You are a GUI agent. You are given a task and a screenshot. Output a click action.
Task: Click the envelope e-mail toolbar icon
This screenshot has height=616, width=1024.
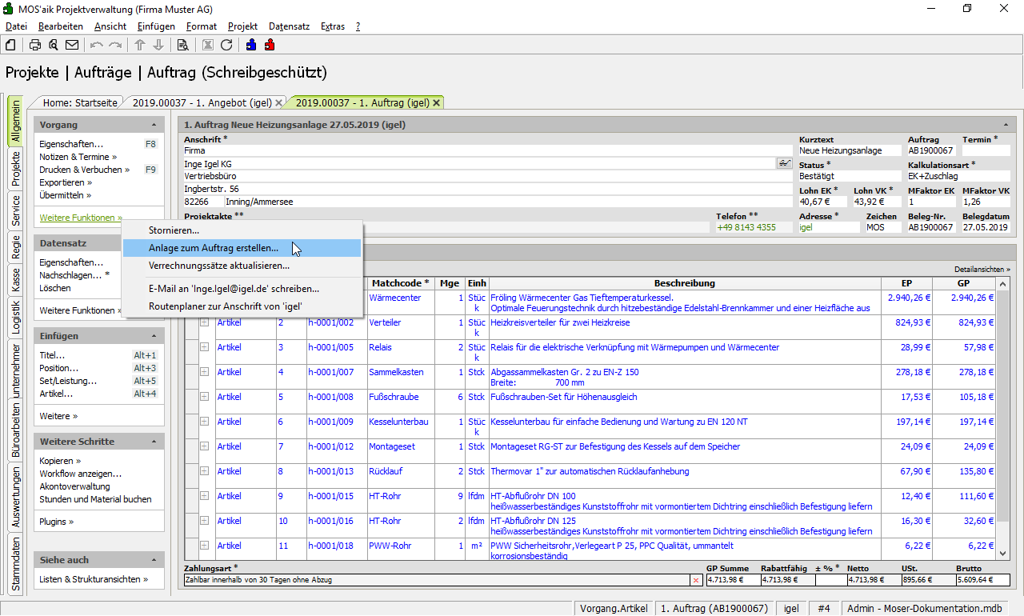click(x=72, y=45)
